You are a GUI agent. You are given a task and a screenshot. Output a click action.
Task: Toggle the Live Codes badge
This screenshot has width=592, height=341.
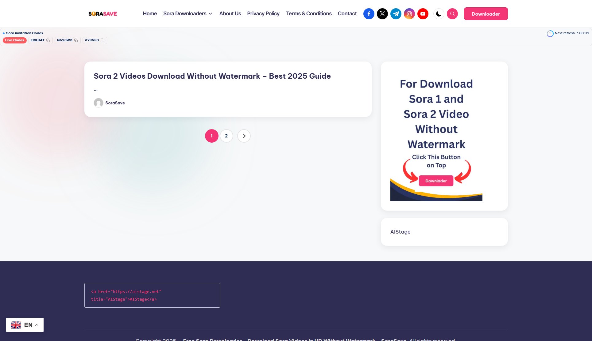click(x=14, y=40)
